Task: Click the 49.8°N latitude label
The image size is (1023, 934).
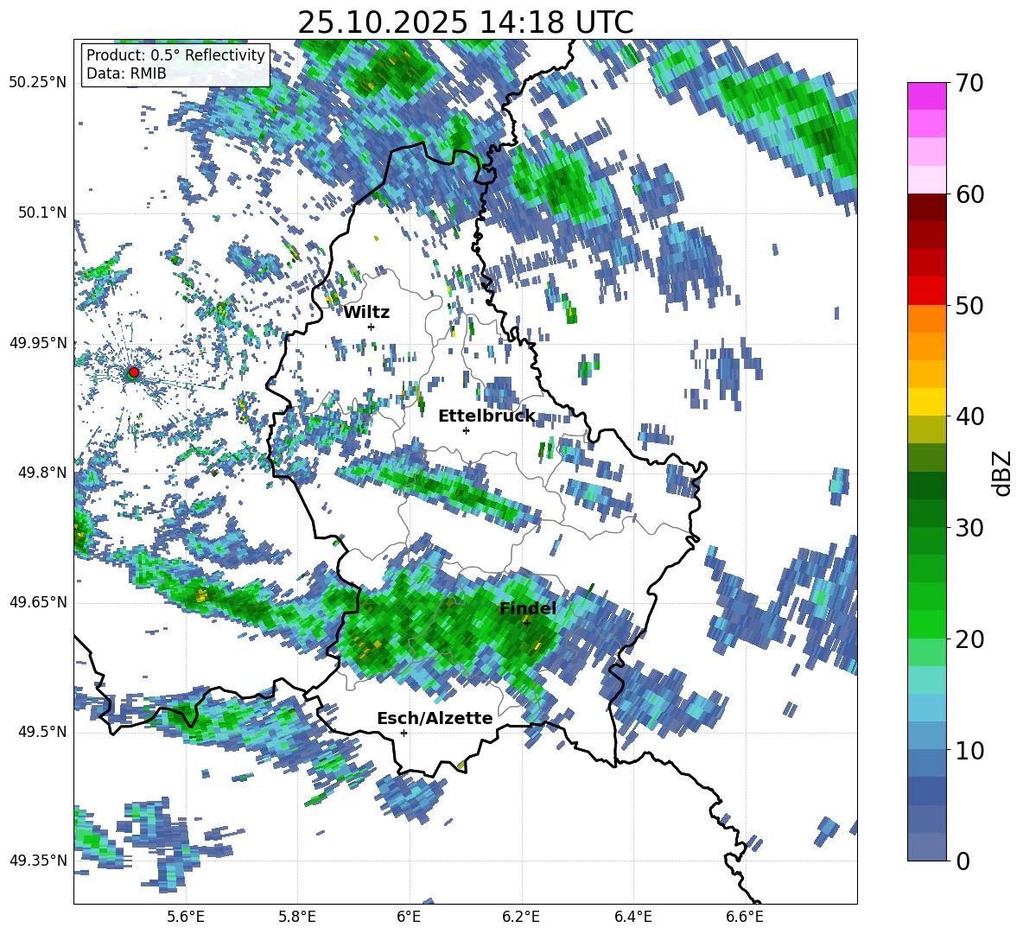Action: tap(41, 473)
